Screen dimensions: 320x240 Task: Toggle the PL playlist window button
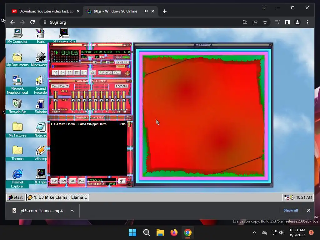(x=126, y=62)
